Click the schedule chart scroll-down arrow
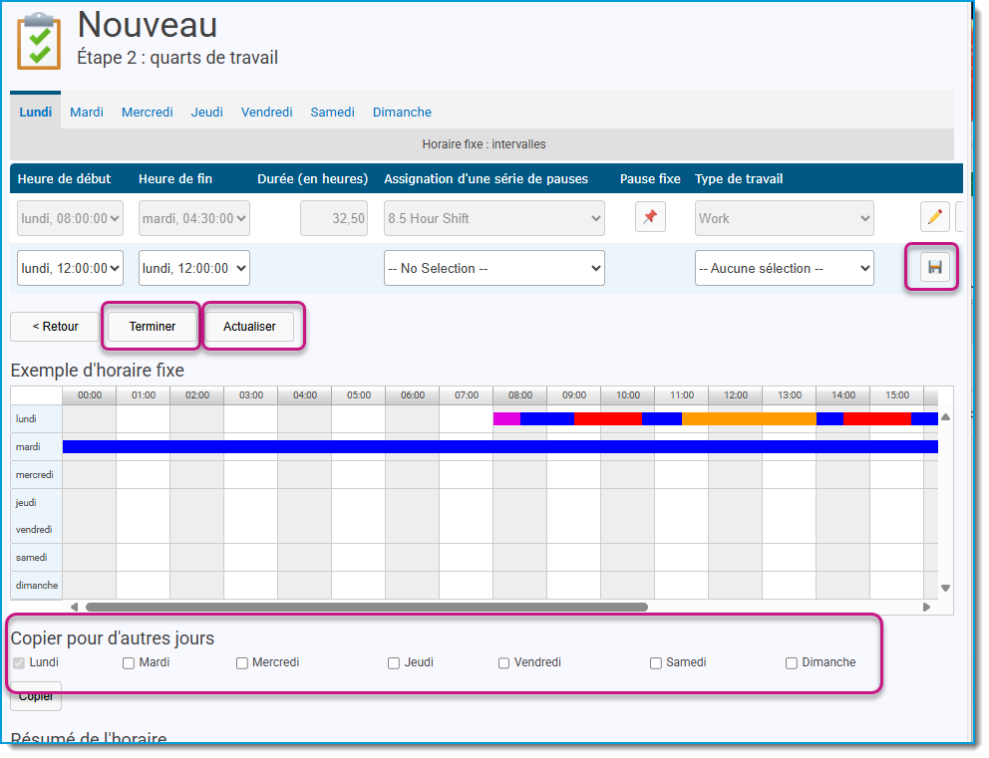 coord(945,588)
